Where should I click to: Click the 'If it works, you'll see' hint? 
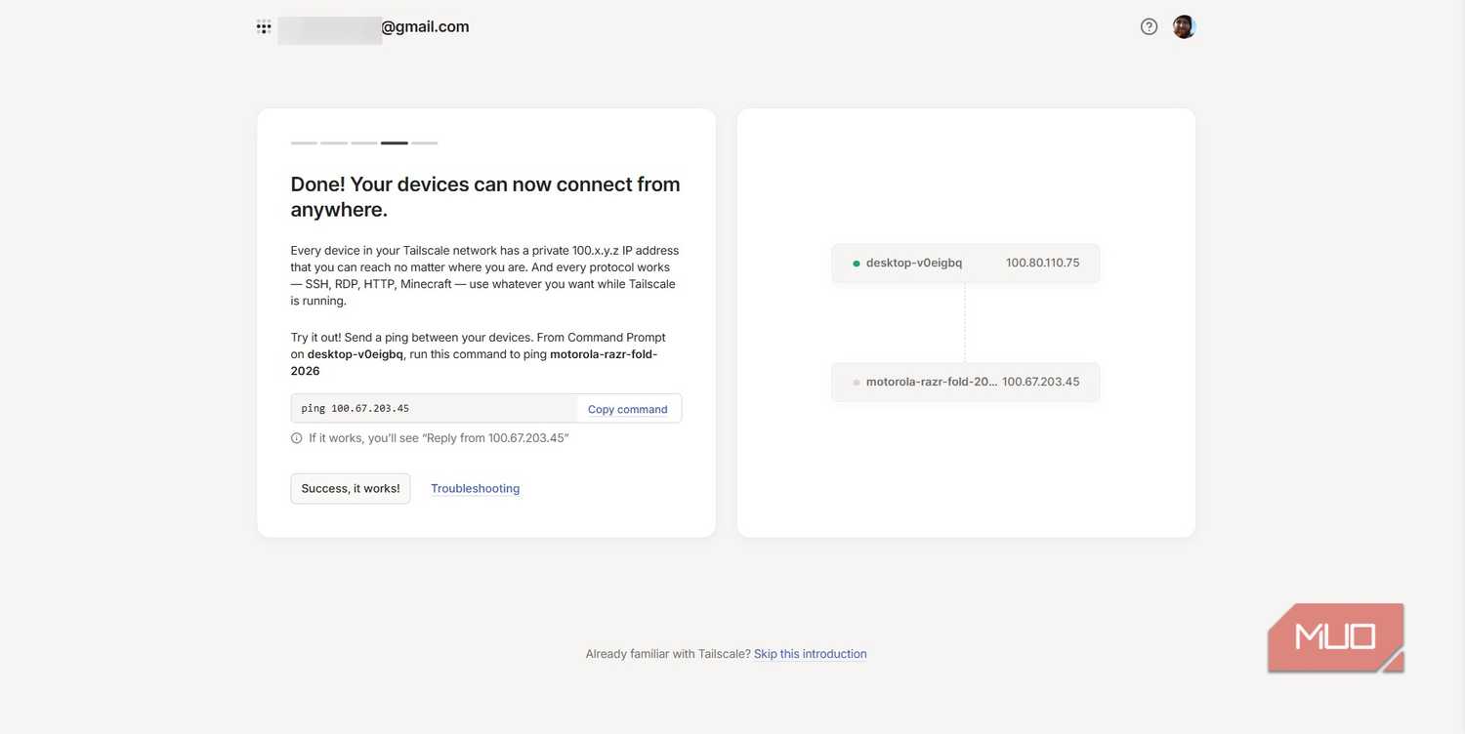pyautogui.click(x=439, y=438)
